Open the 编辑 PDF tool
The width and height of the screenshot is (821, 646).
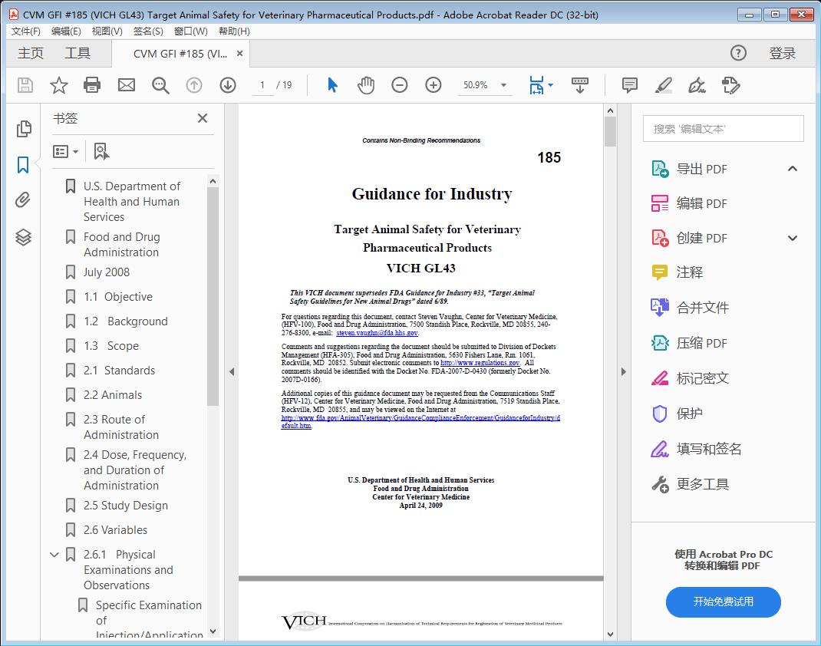(689, 203)
